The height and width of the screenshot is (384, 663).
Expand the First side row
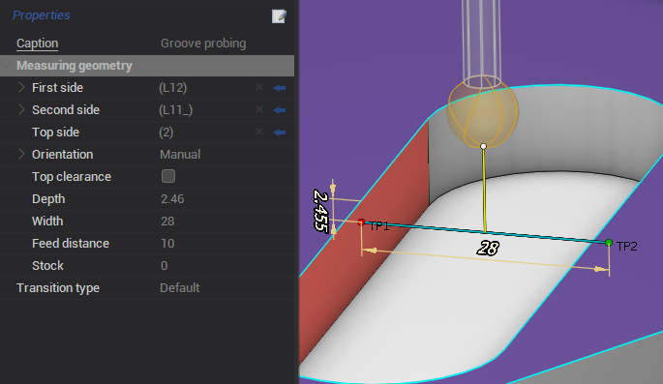coord(21,87)
